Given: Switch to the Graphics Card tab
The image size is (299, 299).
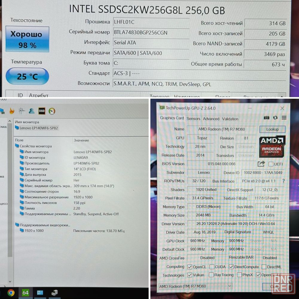Looking at the screenshot, I should 172,118.
